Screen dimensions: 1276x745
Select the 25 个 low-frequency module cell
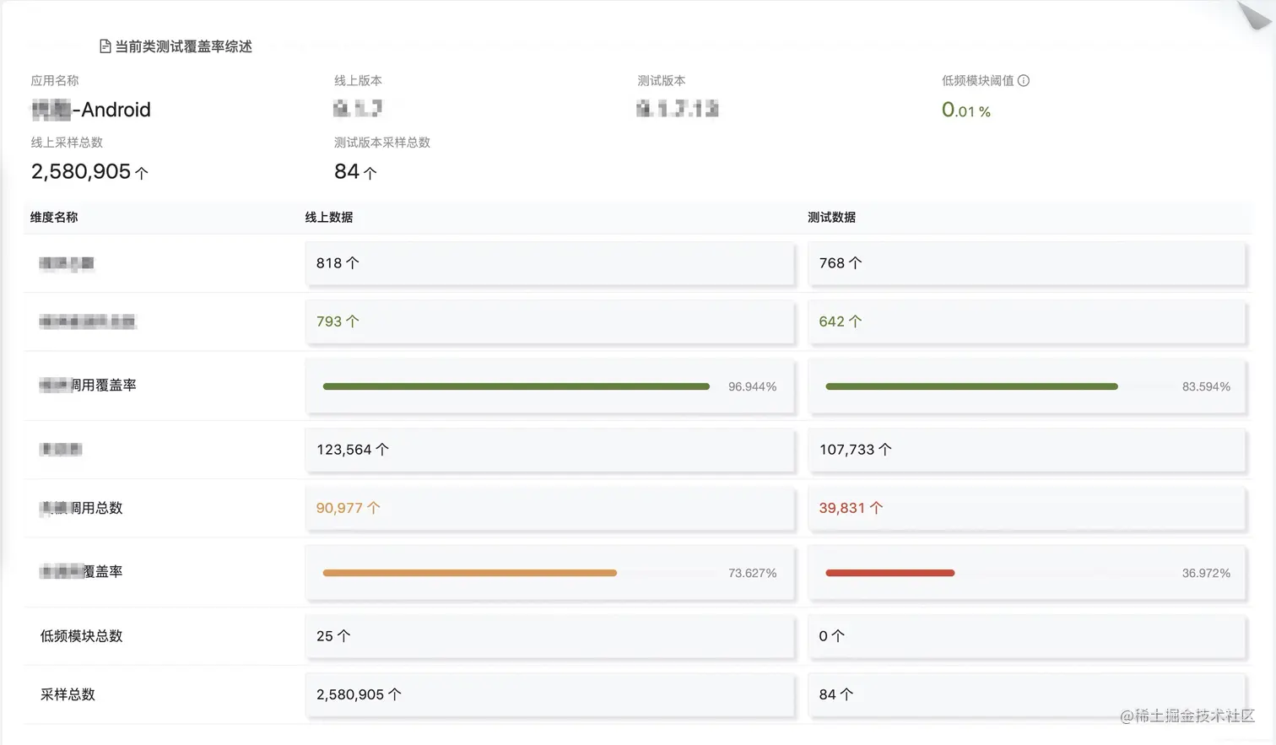[549, 636]
